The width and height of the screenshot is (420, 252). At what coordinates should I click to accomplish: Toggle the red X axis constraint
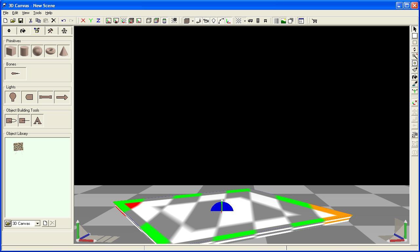83,21
